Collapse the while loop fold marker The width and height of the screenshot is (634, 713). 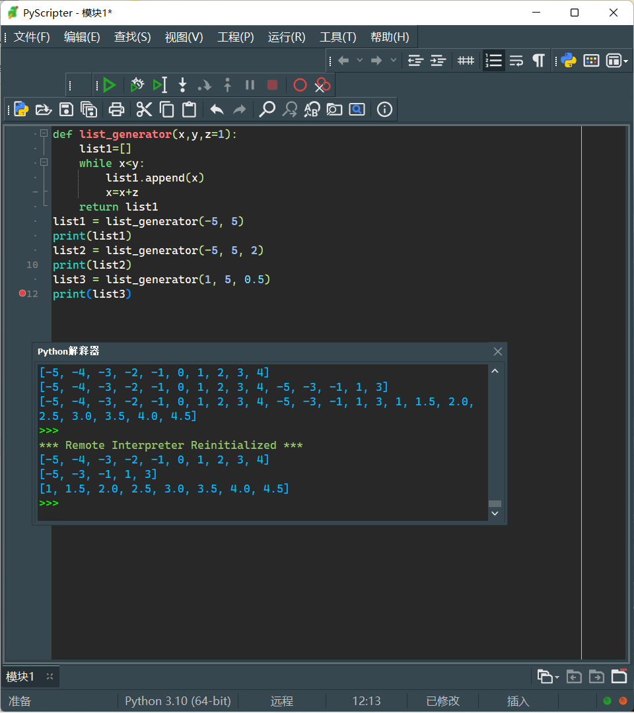click(x=44, y=162)
